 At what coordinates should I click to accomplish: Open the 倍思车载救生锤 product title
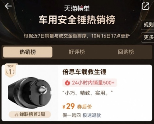(x=84, y=72)
